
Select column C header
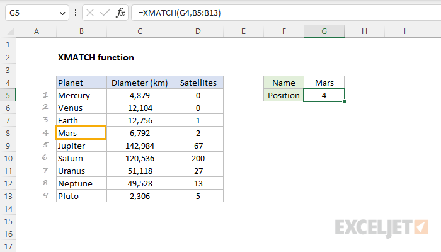click(x=140, y=31)
